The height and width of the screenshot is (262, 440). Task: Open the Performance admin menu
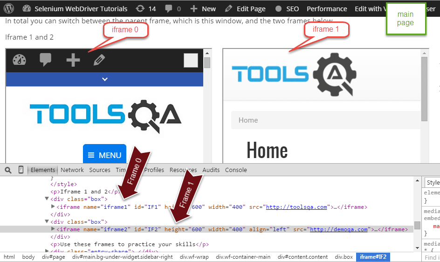[327, 9]
